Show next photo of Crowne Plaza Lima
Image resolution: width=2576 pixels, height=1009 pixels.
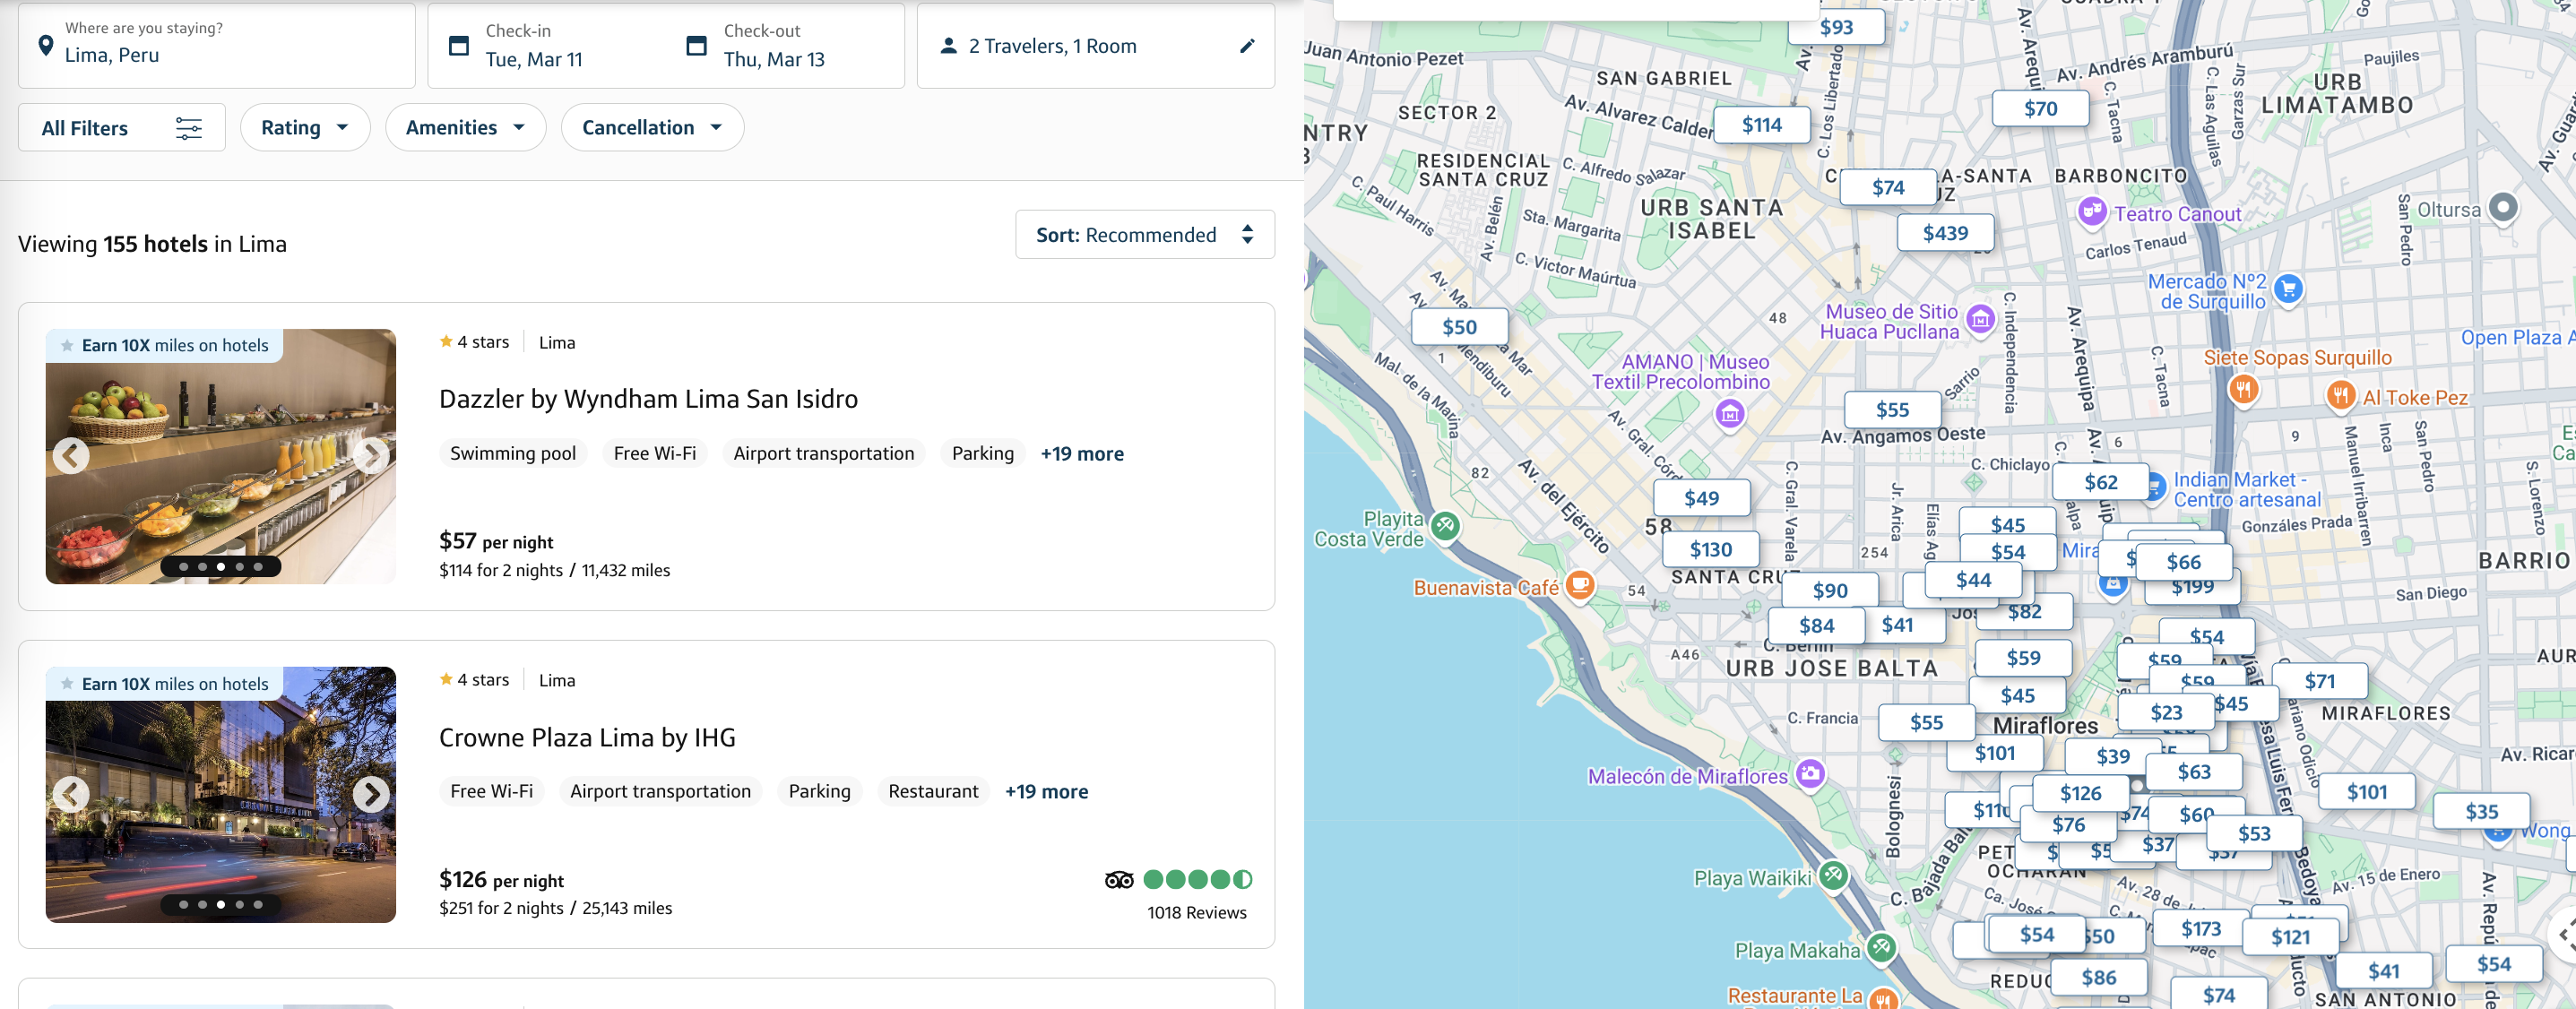(x=371, y=794)
